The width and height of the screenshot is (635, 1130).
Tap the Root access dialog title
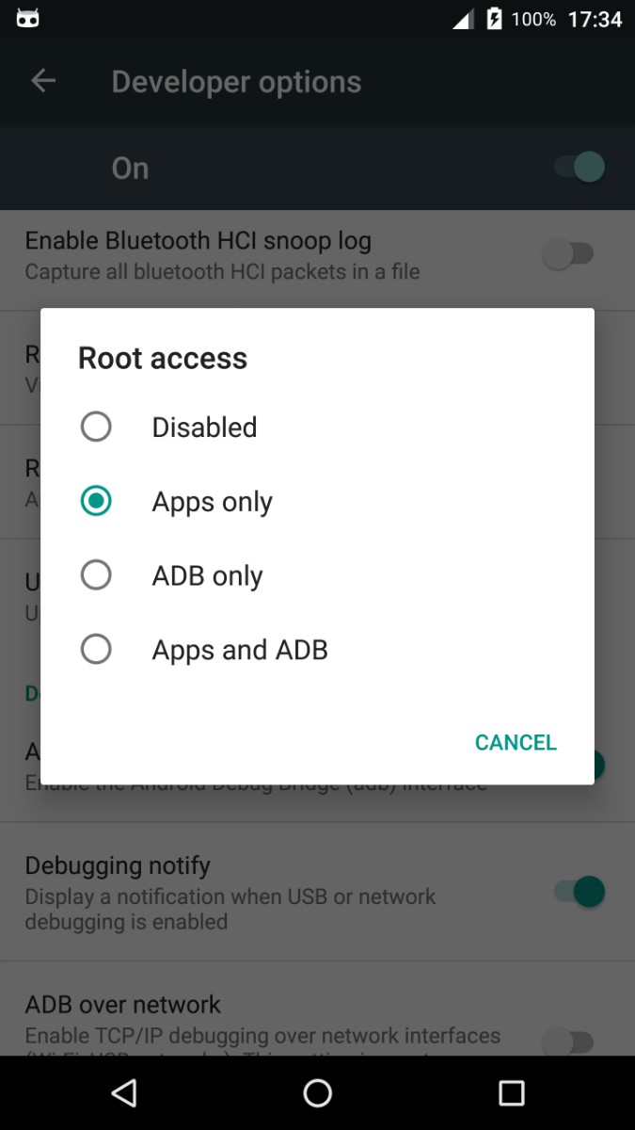click(x=163, y=358)
